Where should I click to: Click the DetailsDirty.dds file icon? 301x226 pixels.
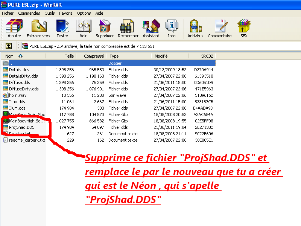pyautogui.click(x=6, y=76)
